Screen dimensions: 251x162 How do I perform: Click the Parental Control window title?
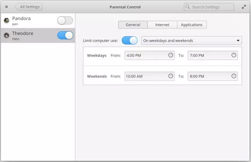click(125, 7)
